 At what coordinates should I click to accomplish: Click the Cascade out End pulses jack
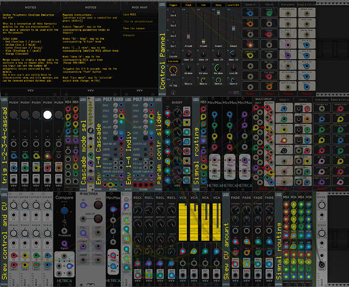click(288, 14)
